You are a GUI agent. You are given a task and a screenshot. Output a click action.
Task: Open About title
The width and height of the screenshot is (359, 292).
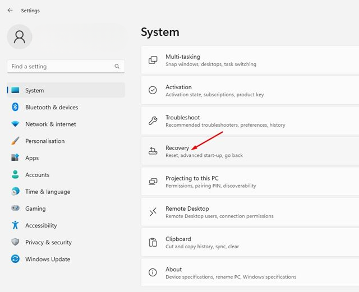[173, 270]
